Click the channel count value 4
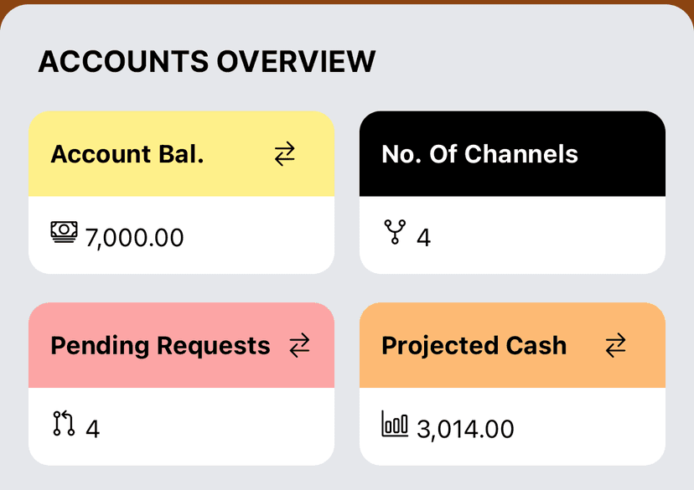Viewport: 694px width, 490px height. pos(423,238)
